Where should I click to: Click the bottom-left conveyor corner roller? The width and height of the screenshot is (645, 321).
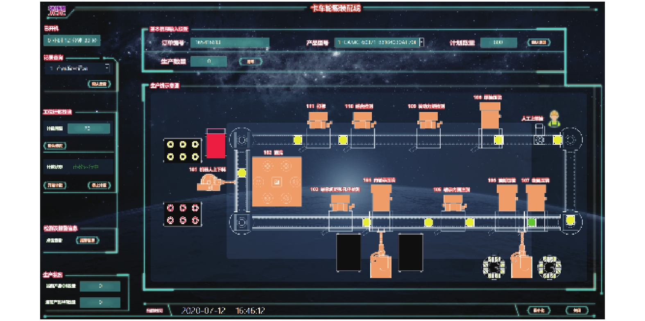tap(241, 223)
